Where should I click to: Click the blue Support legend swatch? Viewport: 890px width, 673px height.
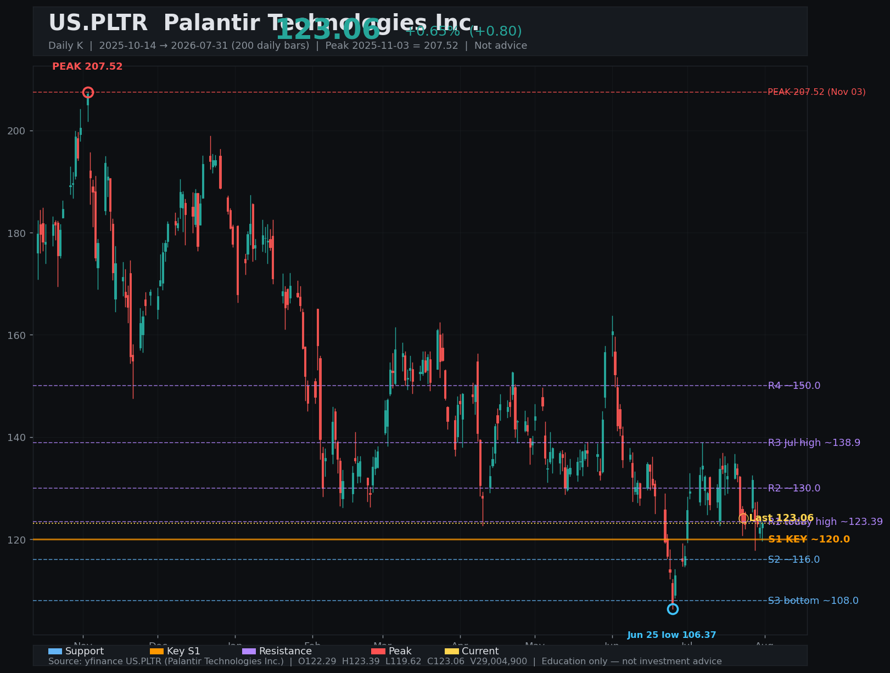[55, 651]
